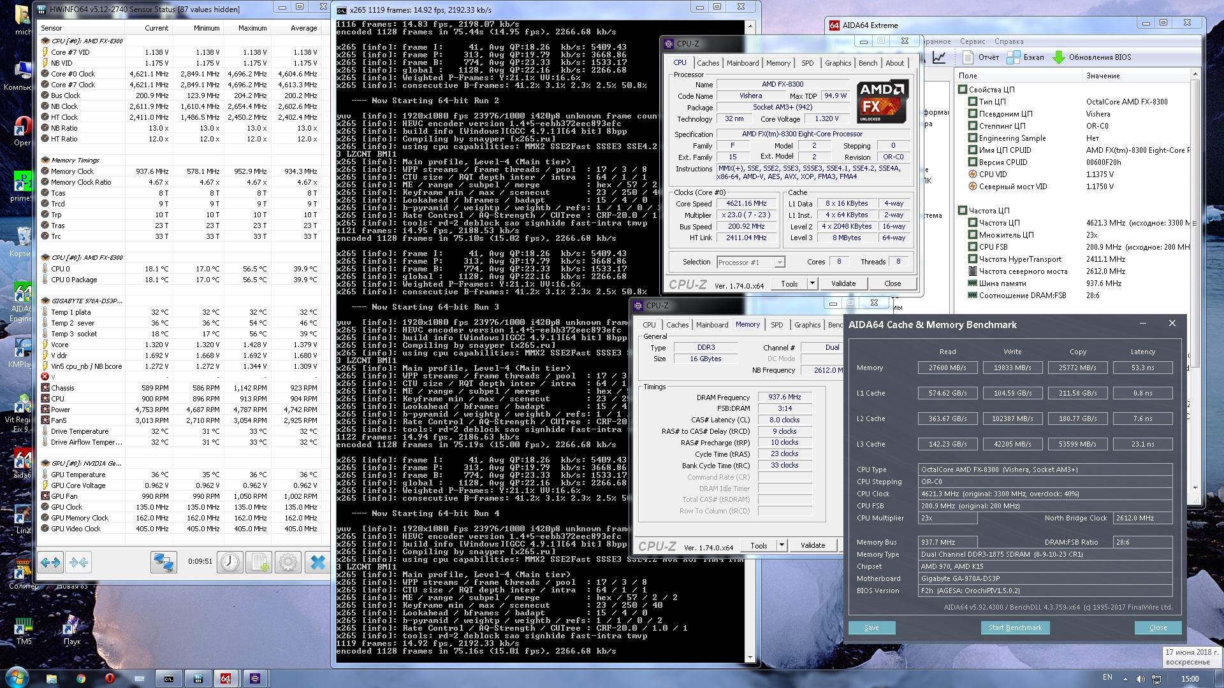
Task: Click HWiNFO collapse columns arrows icon
Action: [x=79, y=563]
